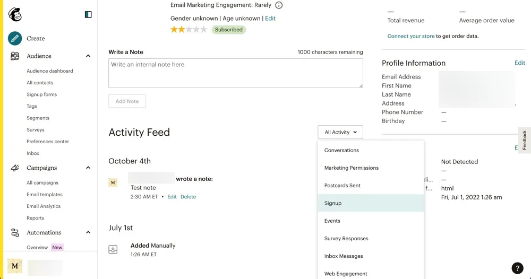The image size is (531, 279).
Task: Open the help question mark button
Action: coord(517,268)
